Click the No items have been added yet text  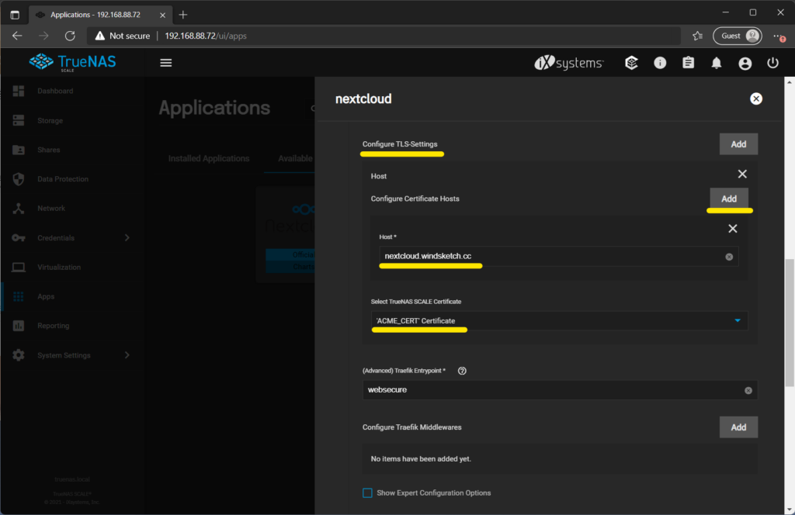point(421,459)
